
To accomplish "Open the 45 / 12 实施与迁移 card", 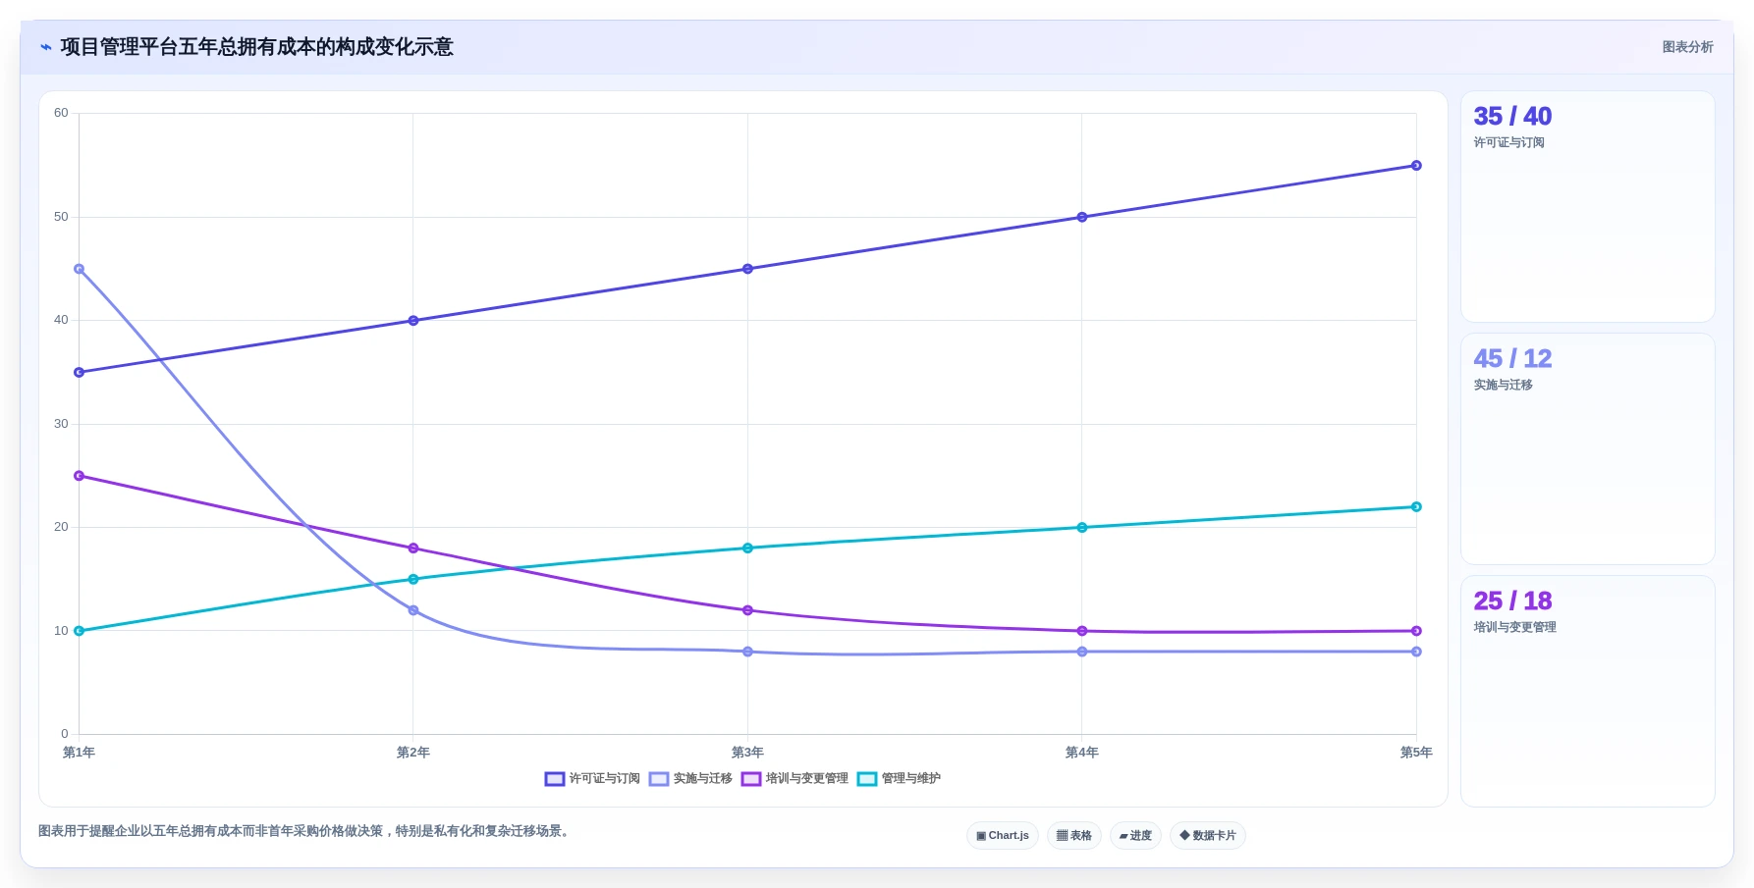I will pos(1588,449).
